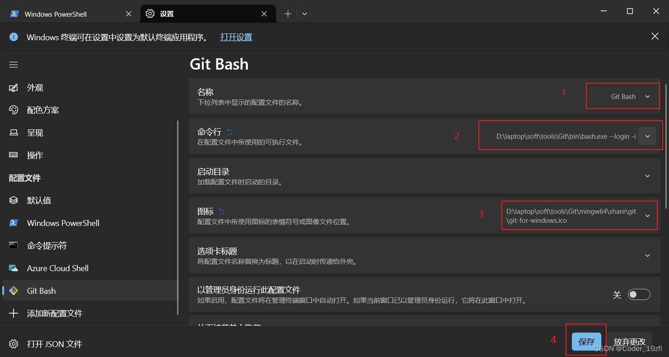669x357 pixels.
Task: Toggle 以管理员身份运行此配置文件 switch
Action: [639, 295]
